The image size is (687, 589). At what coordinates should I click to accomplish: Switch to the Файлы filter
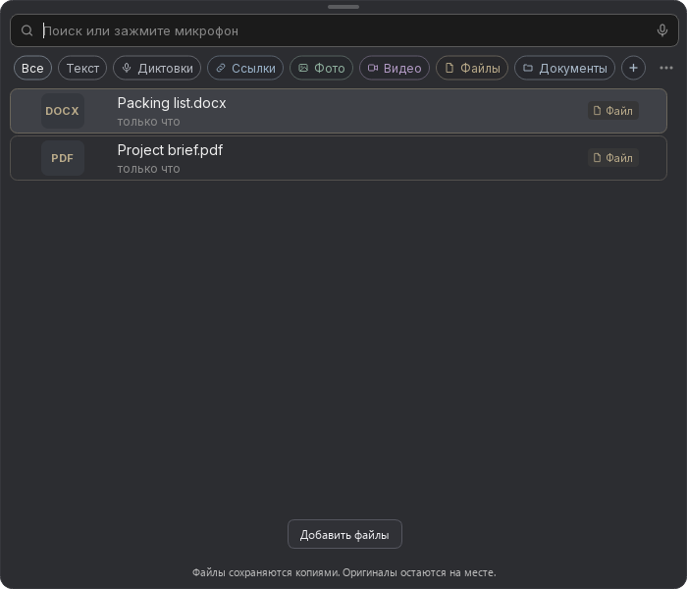(x=472, y=68)
